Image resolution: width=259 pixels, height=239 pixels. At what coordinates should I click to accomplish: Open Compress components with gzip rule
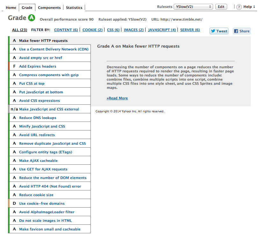click(x=50, y=75)
